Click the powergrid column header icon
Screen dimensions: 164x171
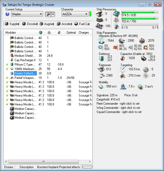coord(49,32)
